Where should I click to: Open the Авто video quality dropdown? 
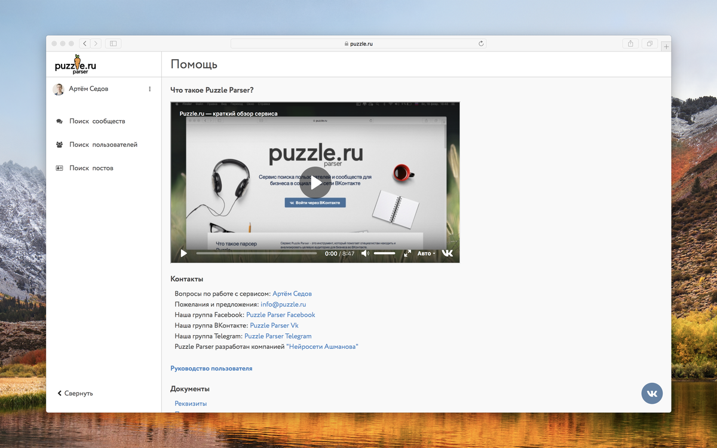tap(426, 253)
